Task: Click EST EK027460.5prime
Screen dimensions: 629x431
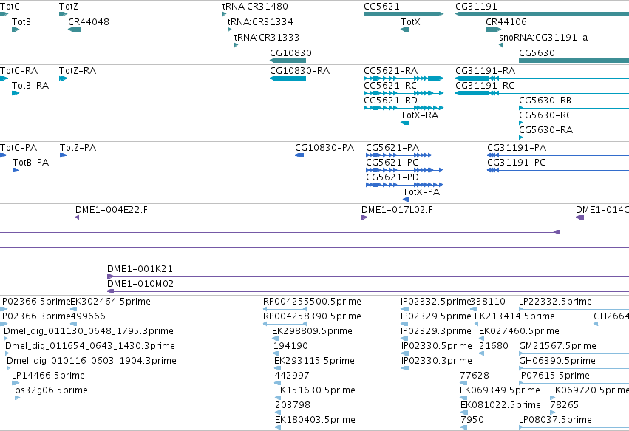Action: (519, 331)
